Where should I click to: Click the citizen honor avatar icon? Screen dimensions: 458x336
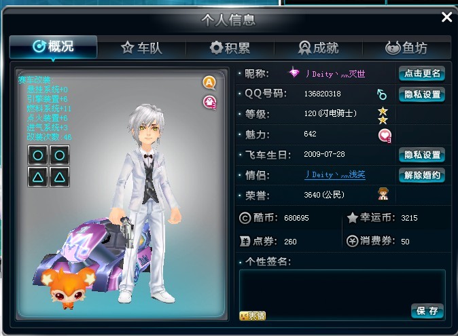(383, 193)
